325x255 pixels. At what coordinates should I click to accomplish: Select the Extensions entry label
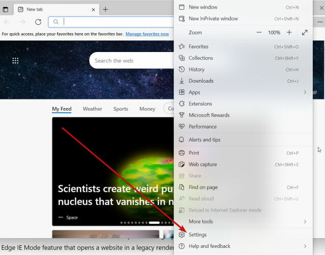pos(200,104)
